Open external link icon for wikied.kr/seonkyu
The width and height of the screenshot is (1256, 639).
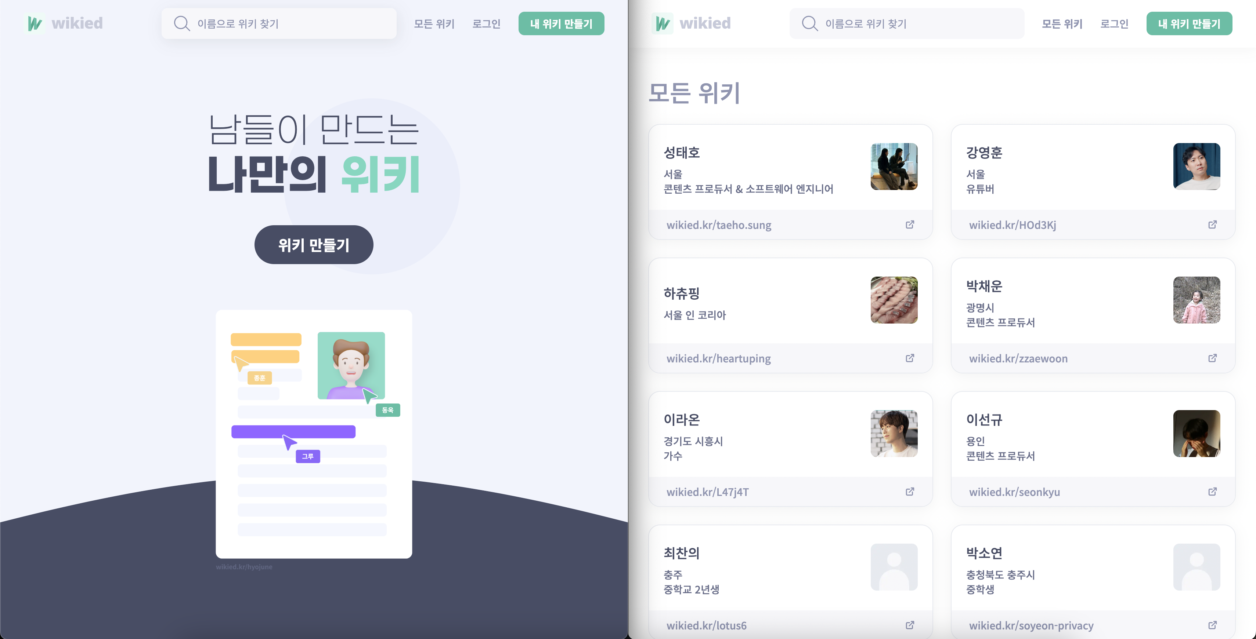[x=1212, y=492]
